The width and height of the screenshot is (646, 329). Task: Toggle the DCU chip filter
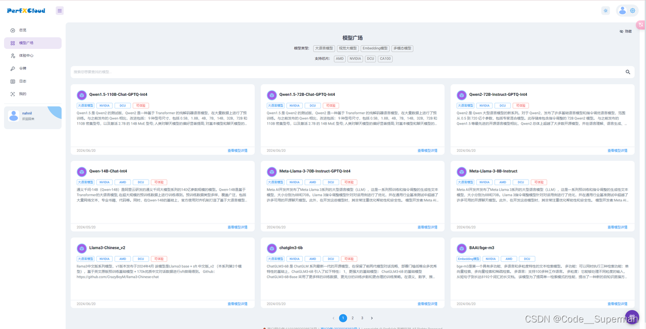pyautogui.click(x=370, y=59)
